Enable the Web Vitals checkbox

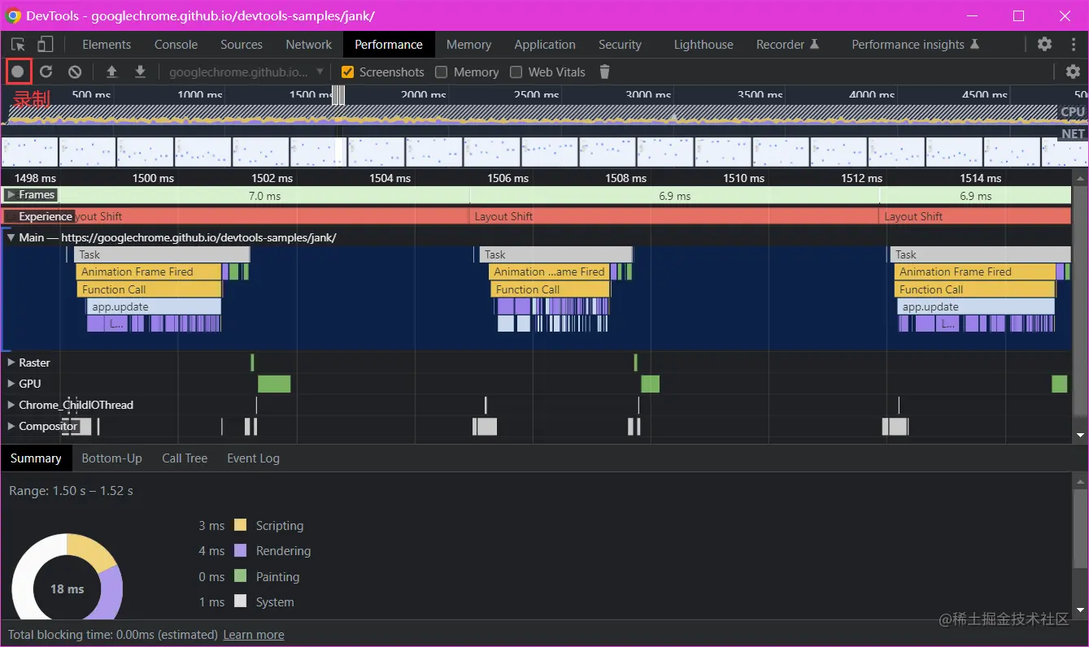[516, 72]
